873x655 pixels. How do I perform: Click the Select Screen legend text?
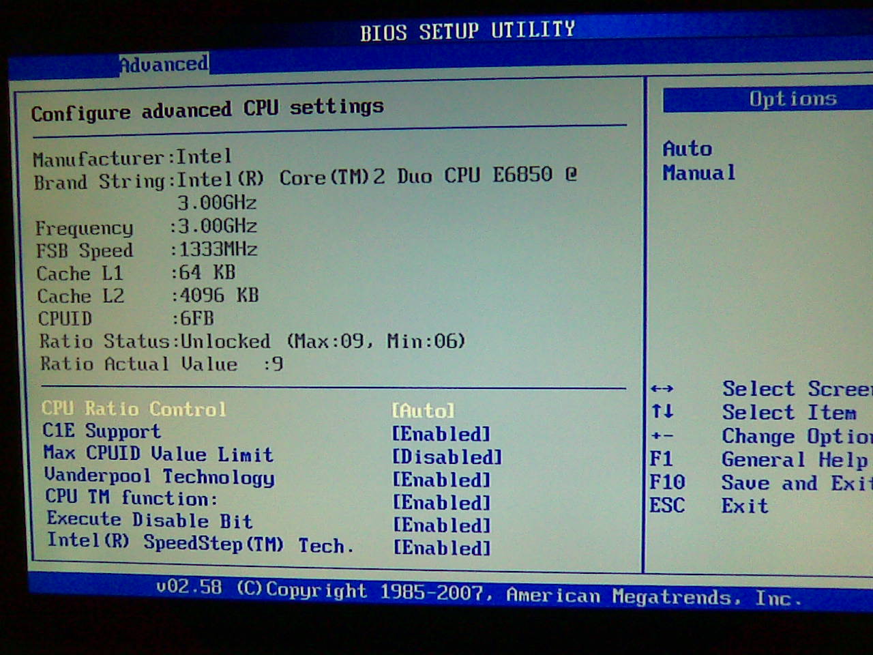click(x=797, y=389)
